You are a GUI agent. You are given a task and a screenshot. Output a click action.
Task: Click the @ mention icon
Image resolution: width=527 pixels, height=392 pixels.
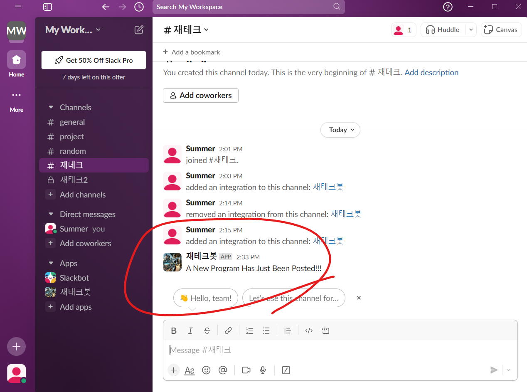[223, 370]
